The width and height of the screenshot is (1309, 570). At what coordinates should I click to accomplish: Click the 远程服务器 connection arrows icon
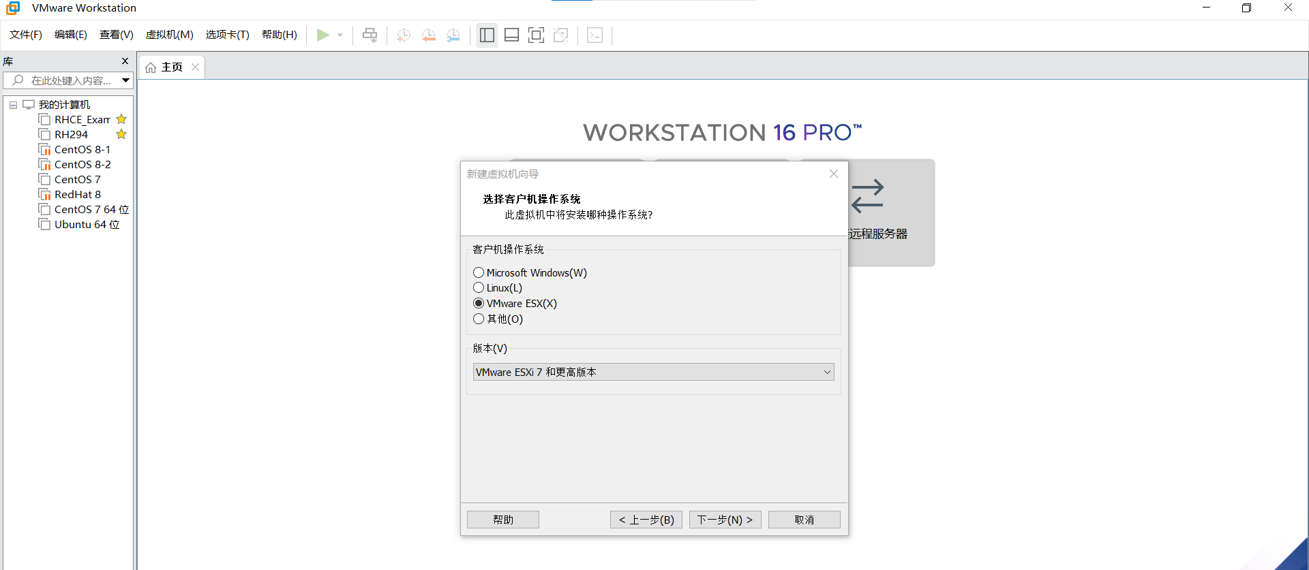point(868,196)
